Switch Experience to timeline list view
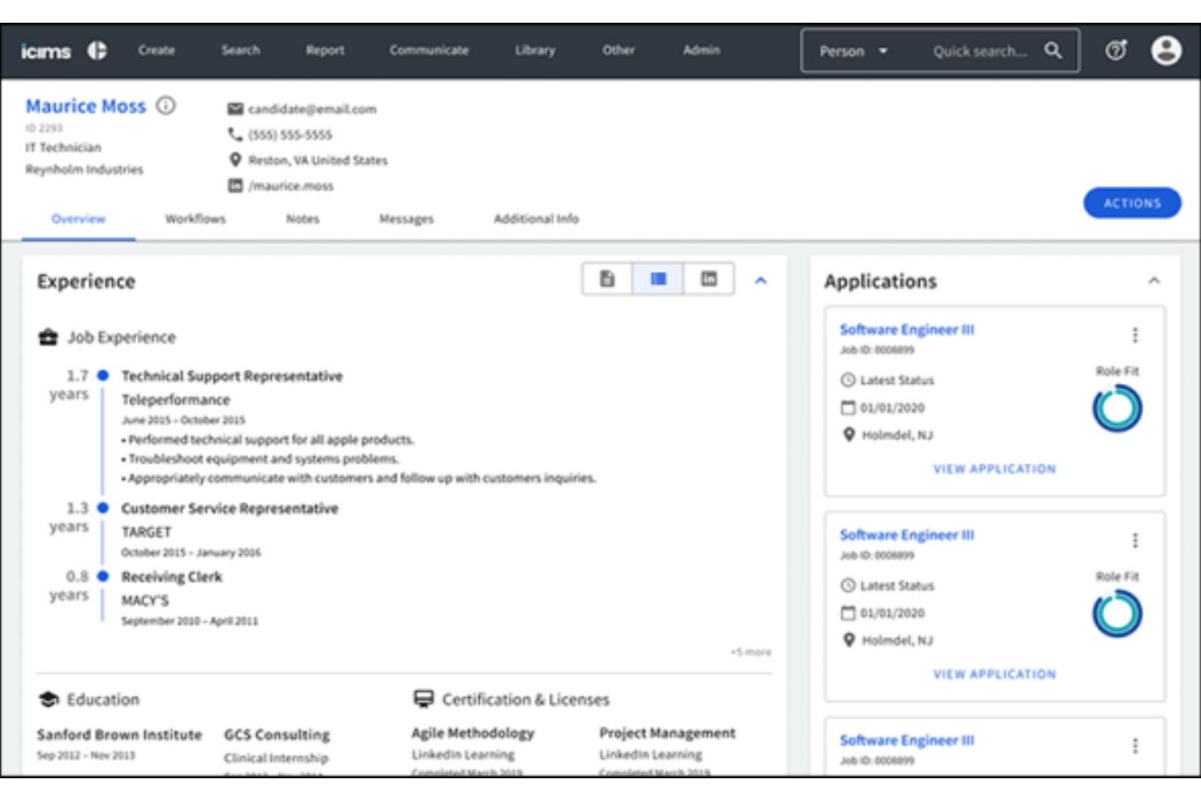 click(658, 279)
